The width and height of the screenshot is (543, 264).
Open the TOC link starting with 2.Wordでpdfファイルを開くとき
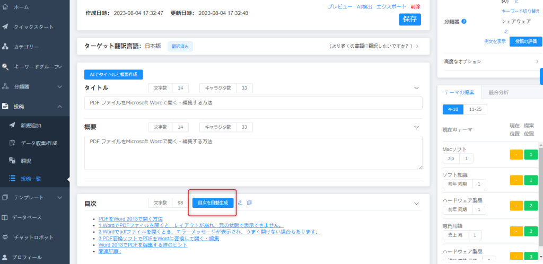click(209, 232)
